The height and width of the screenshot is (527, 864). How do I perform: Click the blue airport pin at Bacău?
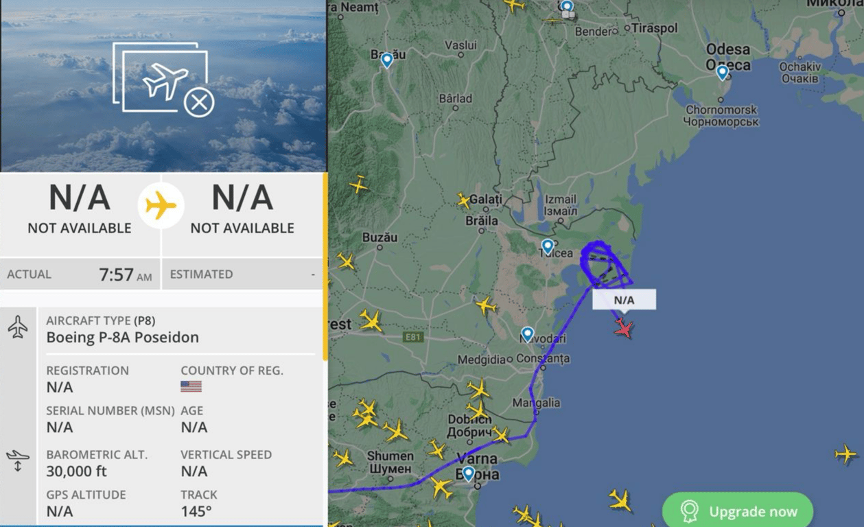[x=387, y=60]
